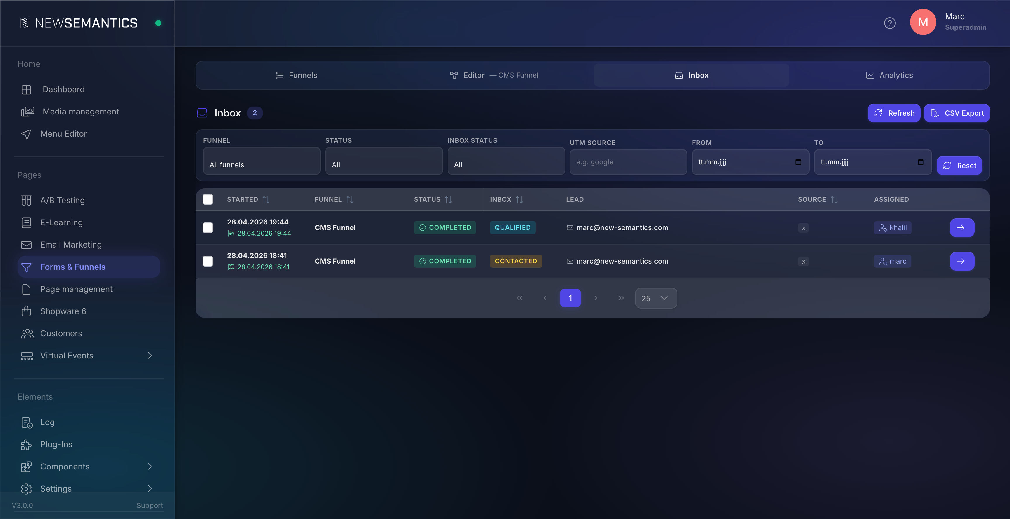1010x519 pixels.
Task: Open the From date calendar picker icon
Action: (x=798, y=162)
